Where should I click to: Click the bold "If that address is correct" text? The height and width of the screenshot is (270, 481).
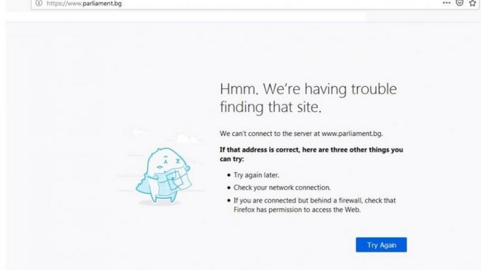click(311, 150)
